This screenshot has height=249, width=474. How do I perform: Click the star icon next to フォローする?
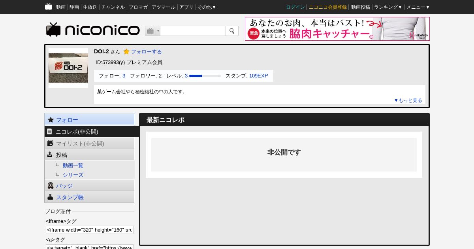[126, 52]
